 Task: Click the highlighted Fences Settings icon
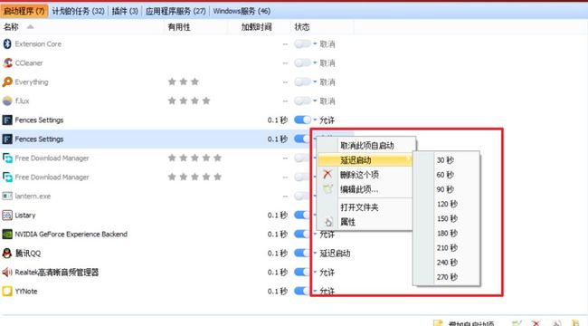[7, 139]
